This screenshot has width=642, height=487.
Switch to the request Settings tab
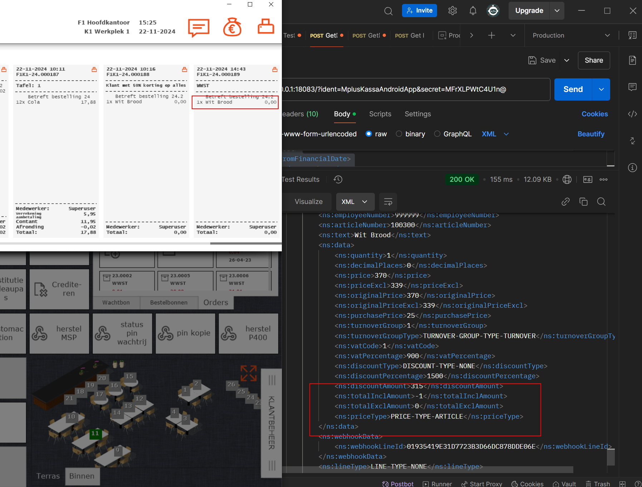click(x=418, y=114)
